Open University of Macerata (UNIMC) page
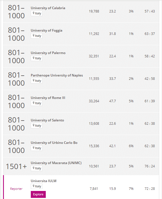Image resolution: width=162 pixels, height=199 pixels. point(56,163)
